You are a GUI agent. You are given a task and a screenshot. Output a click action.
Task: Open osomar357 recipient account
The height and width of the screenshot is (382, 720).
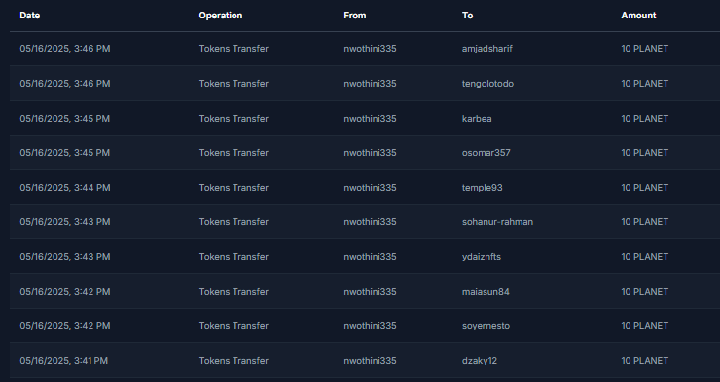486,153
